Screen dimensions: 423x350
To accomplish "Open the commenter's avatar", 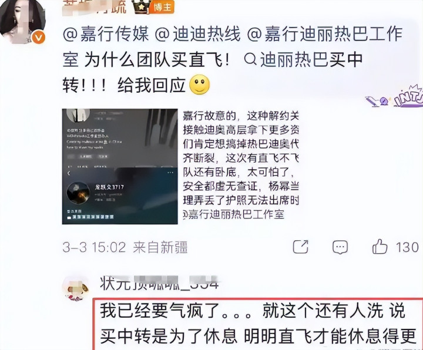I will (76, 289).
